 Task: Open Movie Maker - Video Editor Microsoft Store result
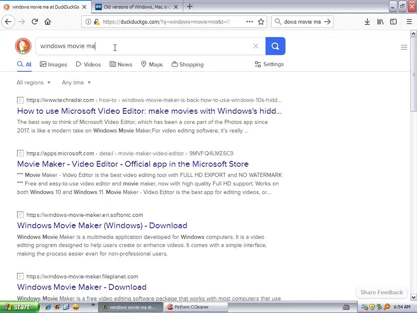coord(133,164)
